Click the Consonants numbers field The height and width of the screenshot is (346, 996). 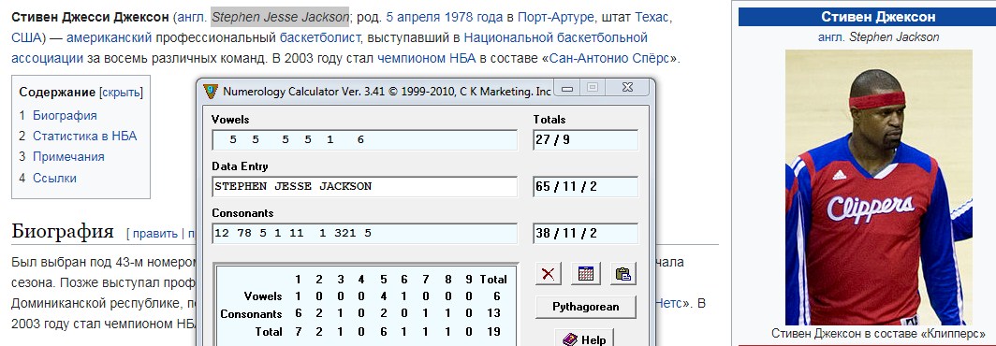click(x=365, y=233)
